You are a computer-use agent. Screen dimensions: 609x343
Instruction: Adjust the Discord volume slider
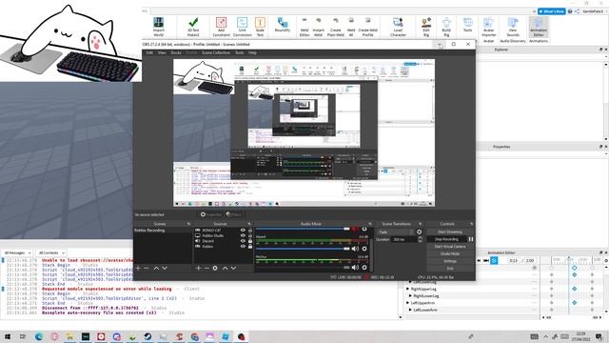(303, 249)
